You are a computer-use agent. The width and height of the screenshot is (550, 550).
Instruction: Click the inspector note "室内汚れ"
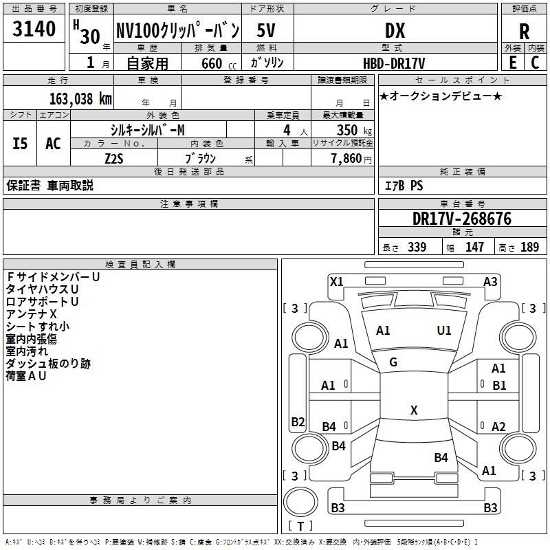click(x=27, y=351)
